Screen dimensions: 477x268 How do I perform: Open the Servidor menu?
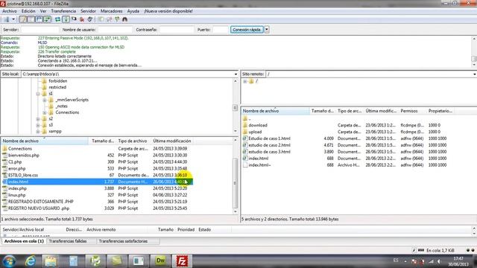tap(88, 11)
